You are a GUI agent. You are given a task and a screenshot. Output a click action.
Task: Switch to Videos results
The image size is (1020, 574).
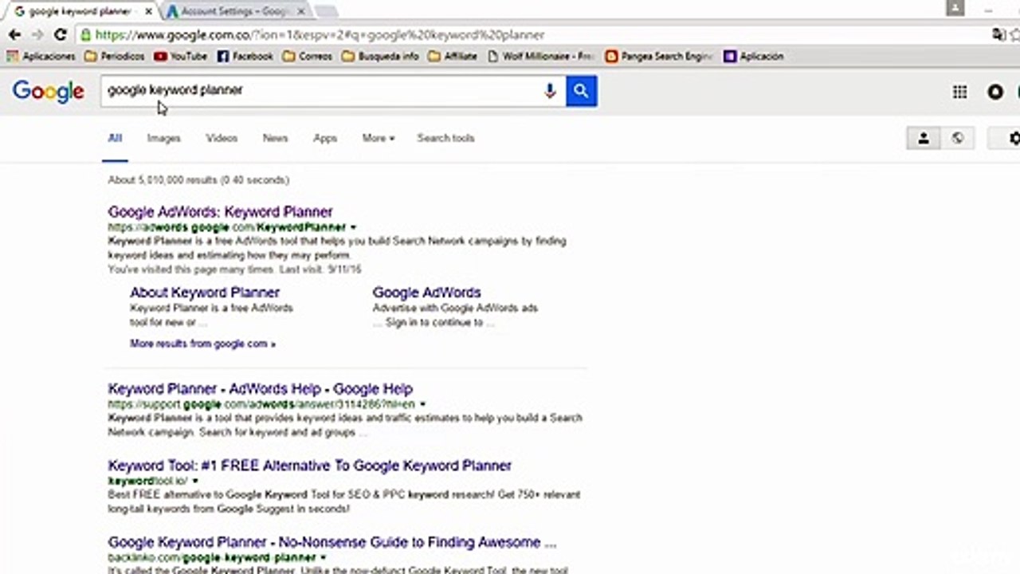click(222, 138)
